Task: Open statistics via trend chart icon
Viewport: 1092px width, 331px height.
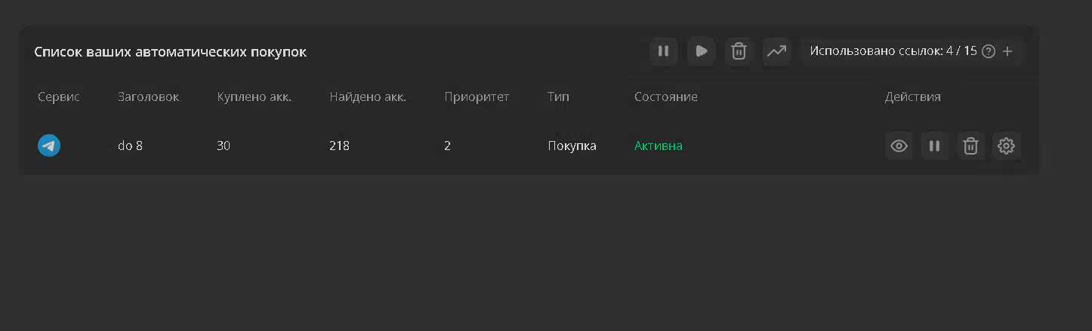Action: (x=776, y=51)
